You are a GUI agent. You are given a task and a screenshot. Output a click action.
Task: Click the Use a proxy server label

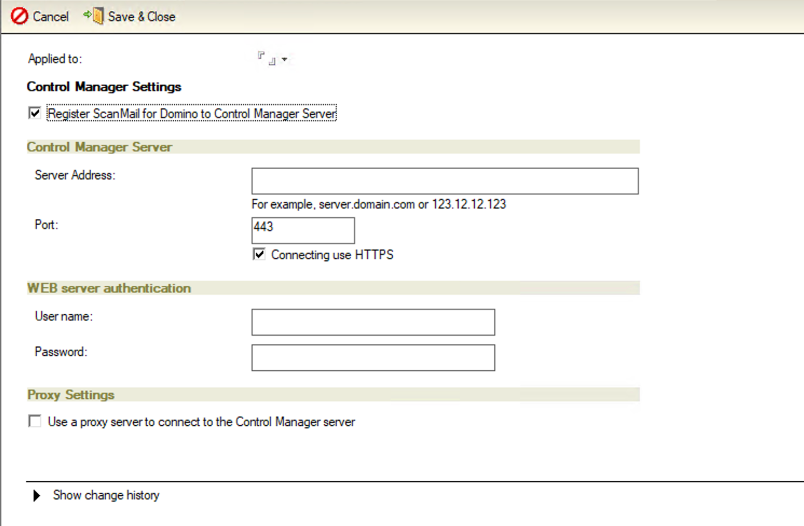201,422
